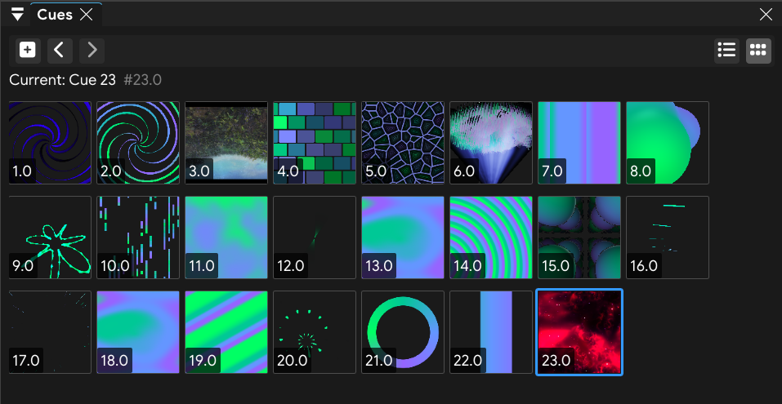Select cue 16.0 dashes thumbnail
782x404 pixels.
click(668, 238)
